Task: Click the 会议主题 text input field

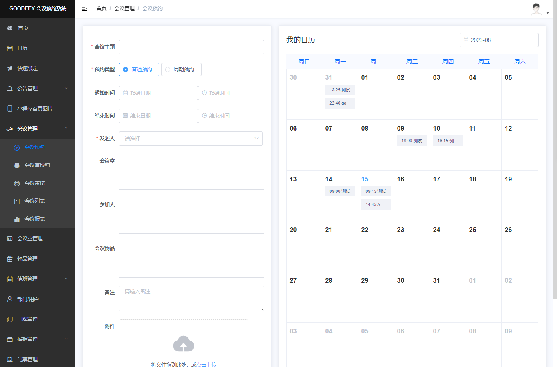Action: click(x=191, y=47)
